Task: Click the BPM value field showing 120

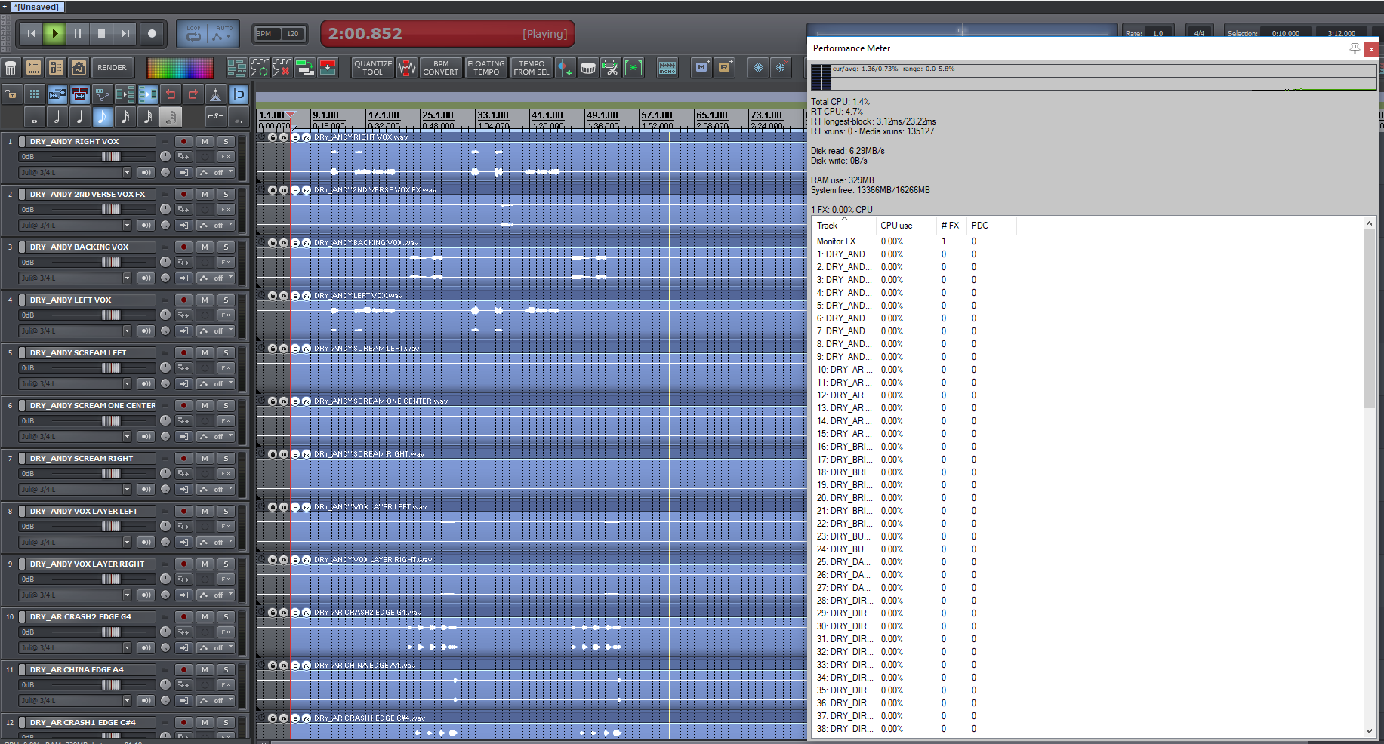Action: pos(292,34)
